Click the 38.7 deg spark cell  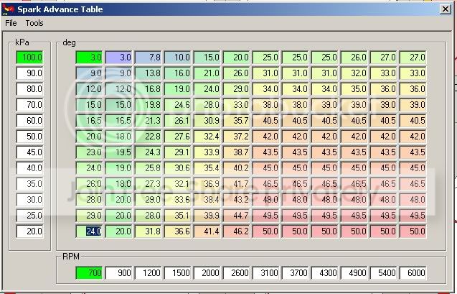tap(236, 152)
